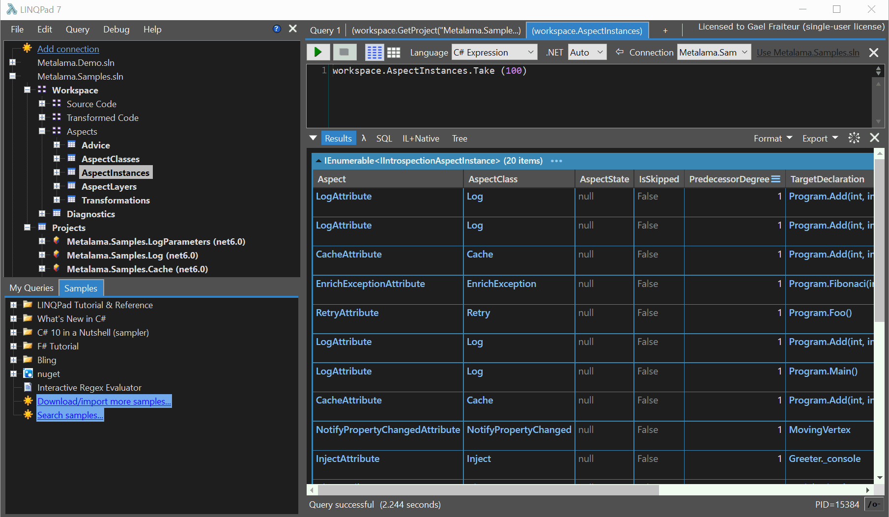This screenshot has height=517, width=889.
Task: Switch to the Query 1 tab
Action: [x=325, y=30]
